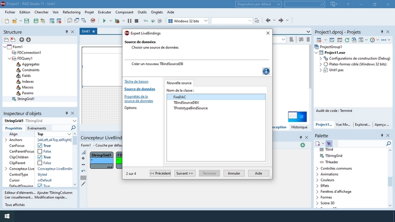Image resolution: width=395 pixels, height=222 pixels.
Task: Click the green add button in LiveBindings designer
Action: pyautogui.click(x=302, y=145)
